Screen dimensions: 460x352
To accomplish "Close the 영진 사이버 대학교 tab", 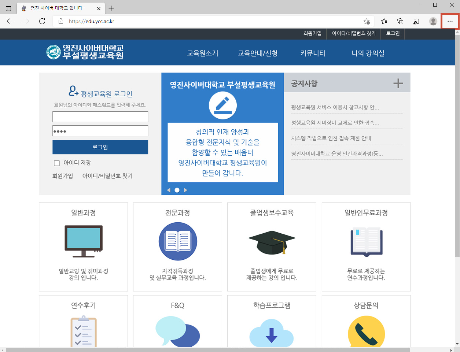I will click(x=99, y=8).
